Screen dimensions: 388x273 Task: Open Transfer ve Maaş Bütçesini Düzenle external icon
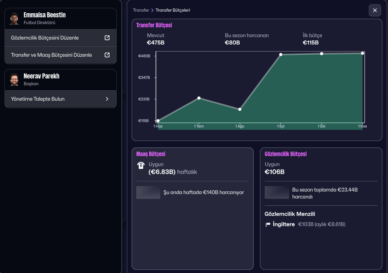[107, 55]
